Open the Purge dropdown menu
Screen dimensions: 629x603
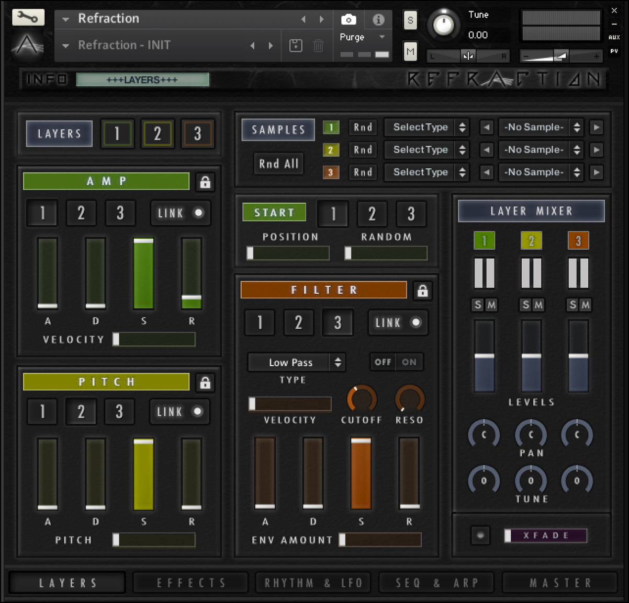[362, 37]
